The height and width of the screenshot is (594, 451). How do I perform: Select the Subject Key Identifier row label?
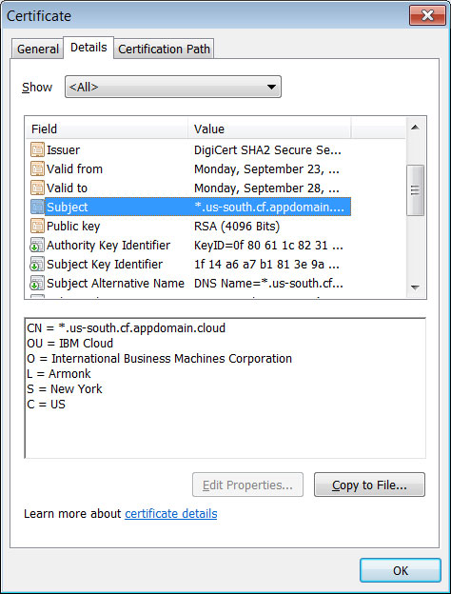click(105, 264)
